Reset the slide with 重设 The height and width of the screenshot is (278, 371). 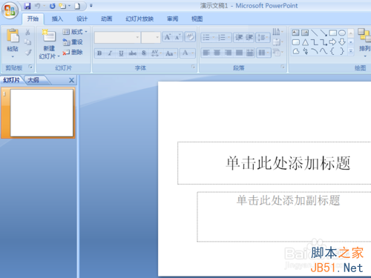click(x=73, y=42)
